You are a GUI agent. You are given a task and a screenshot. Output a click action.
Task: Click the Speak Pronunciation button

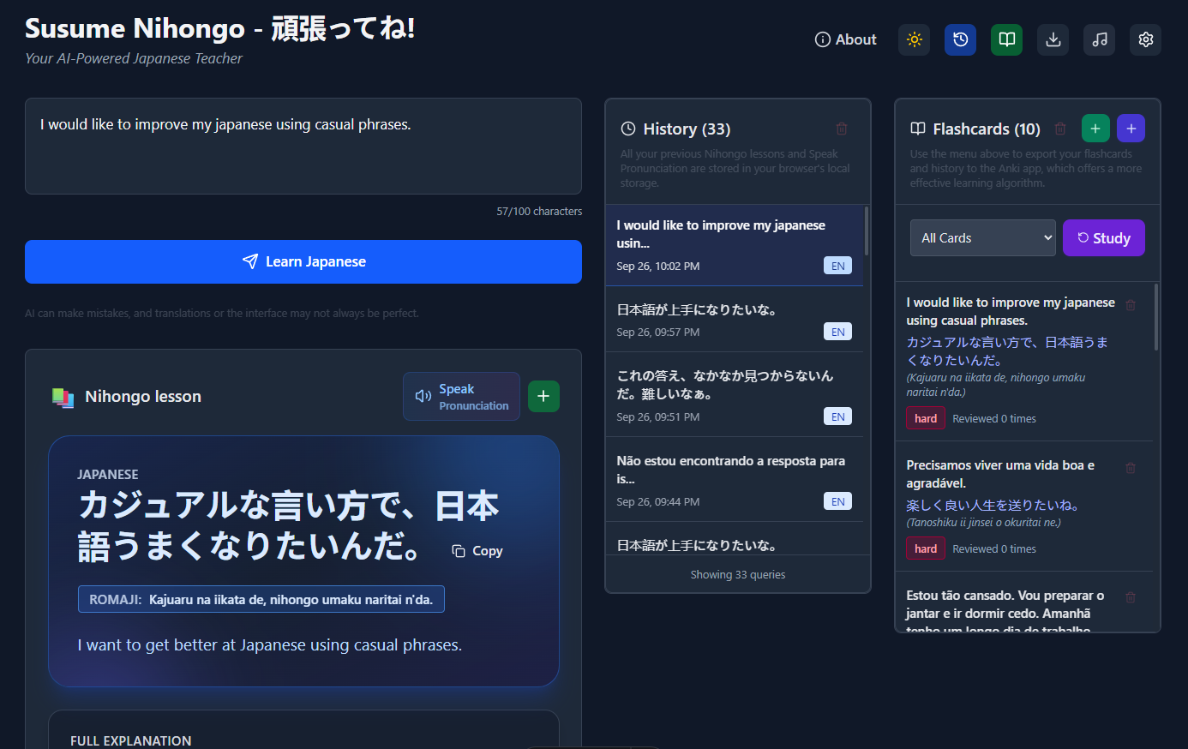[x=461, y=396]
